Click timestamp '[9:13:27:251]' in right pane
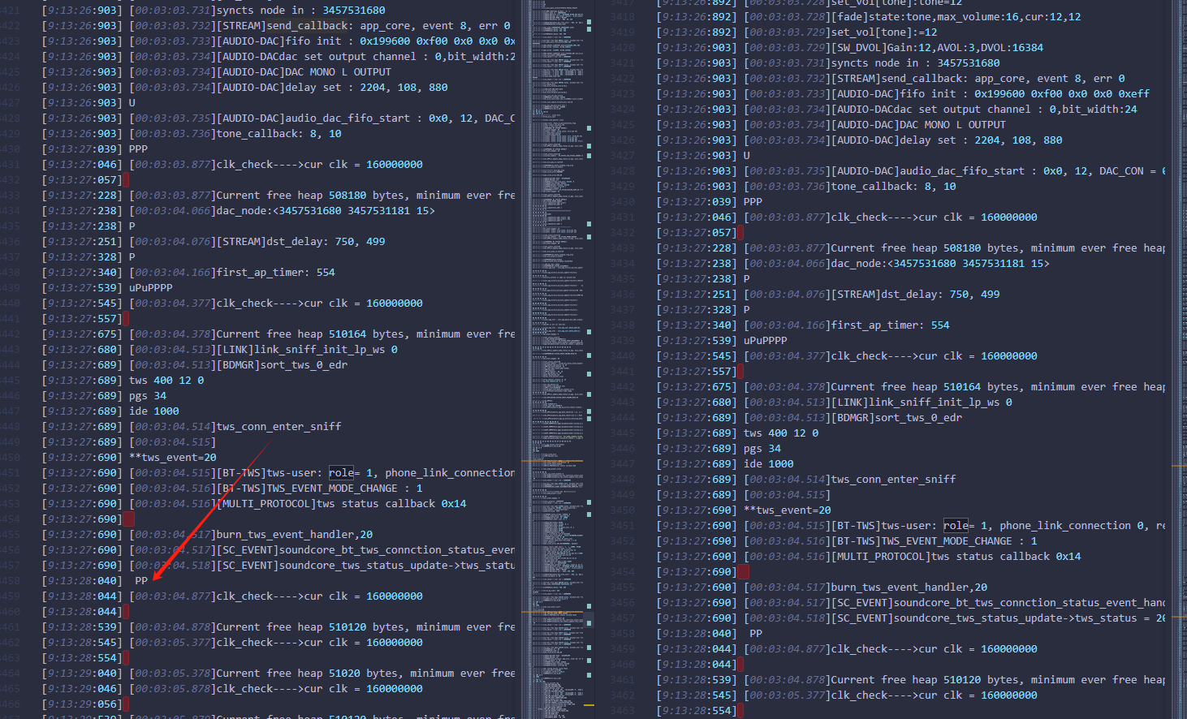Viewport: 1187px width, 719px height. point(697,294)
